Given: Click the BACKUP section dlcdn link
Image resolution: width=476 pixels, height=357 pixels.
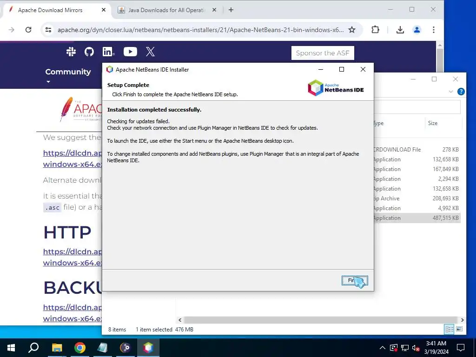Looking at the screenshot, I should (x=73, y=313).
